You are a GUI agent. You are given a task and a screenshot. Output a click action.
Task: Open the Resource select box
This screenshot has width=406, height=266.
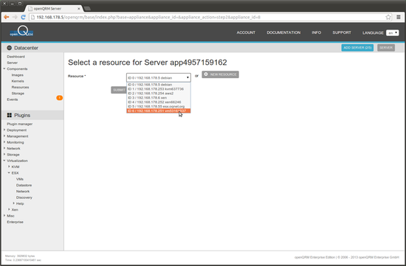pyautogui.click(x=159, y=77)
